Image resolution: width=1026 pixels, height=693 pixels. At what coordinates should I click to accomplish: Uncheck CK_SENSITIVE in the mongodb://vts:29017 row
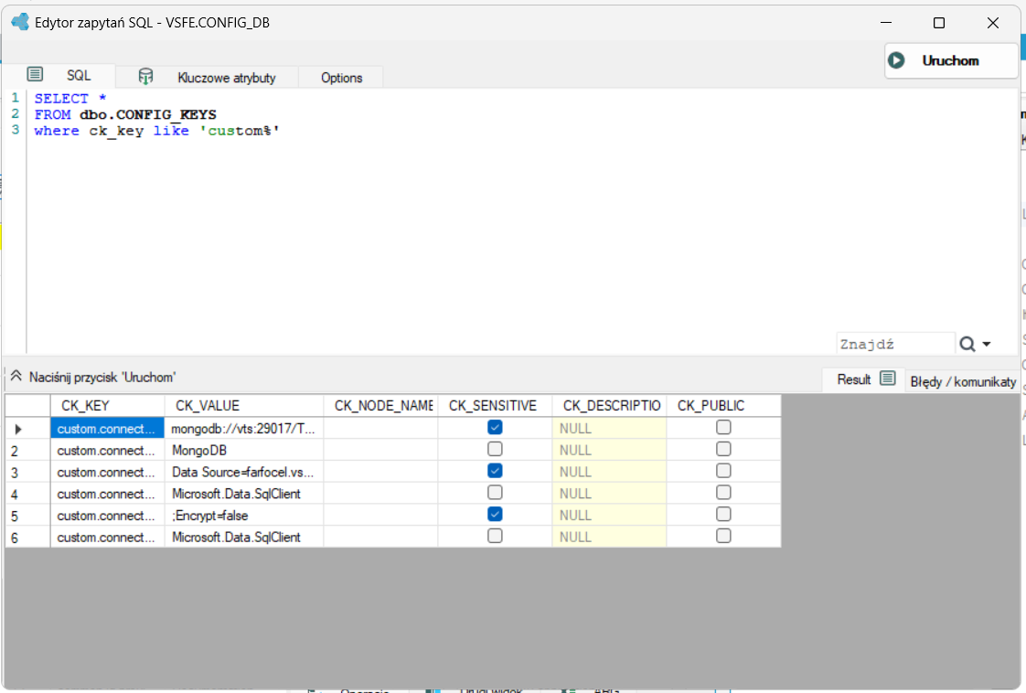[495, 427]
